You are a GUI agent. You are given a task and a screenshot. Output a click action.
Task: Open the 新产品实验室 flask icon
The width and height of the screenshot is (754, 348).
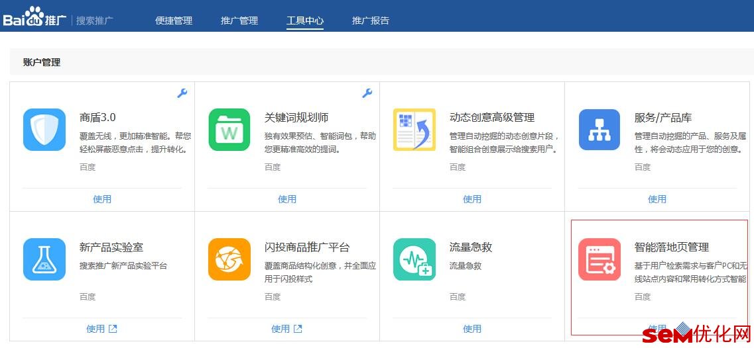44,259
